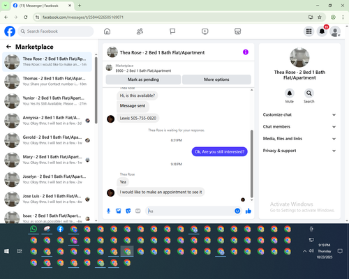Click 'Lewis 505-755-0820' message bubble

(x=138, y=118)
